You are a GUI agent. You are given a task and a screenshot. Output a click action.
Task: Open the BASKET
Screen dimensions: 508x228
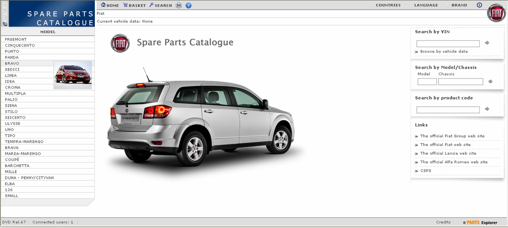click(134, 5)
